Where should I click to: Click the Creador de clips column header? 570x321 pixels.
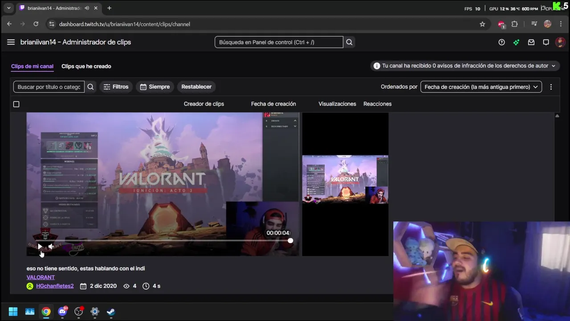pos(204,104)
